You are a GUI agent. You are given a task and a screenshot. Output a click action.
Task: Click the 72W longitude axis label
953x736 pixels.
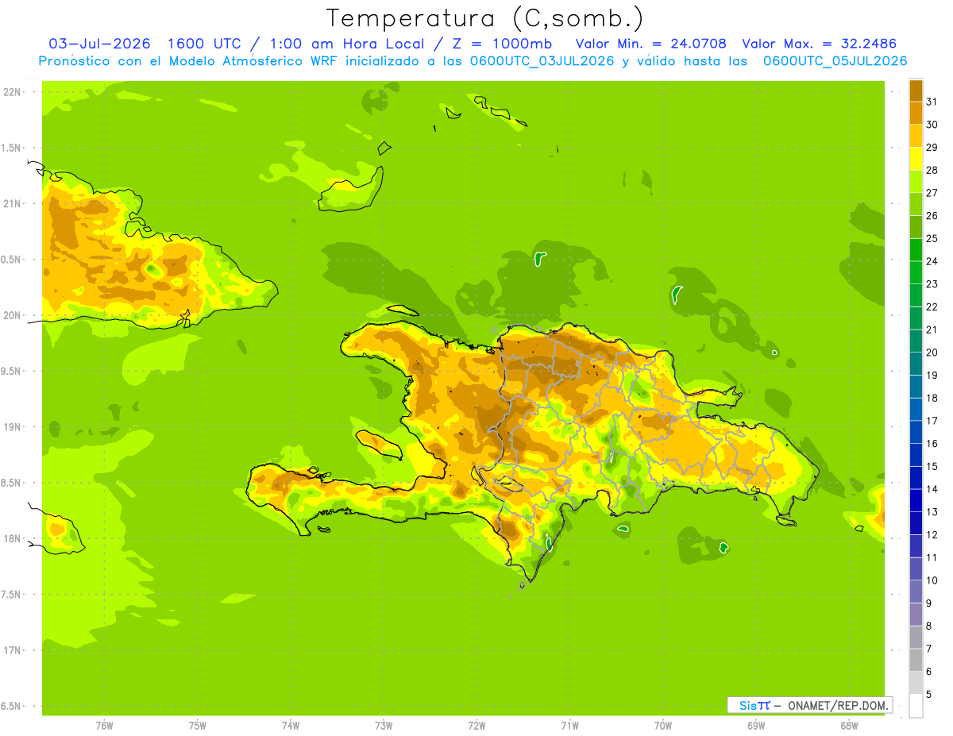pos(476,726)
